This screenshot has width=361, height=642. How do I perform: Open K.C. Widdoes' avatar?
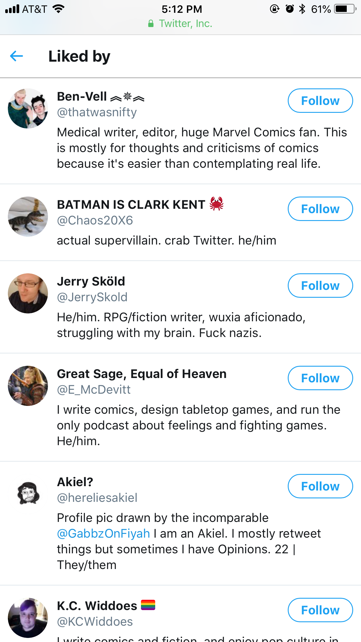28,618
